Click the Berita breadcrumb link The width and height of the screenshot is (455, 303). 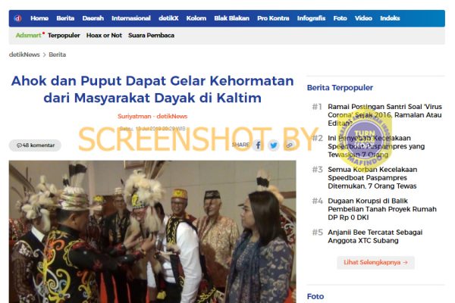(x=57, y=55)
